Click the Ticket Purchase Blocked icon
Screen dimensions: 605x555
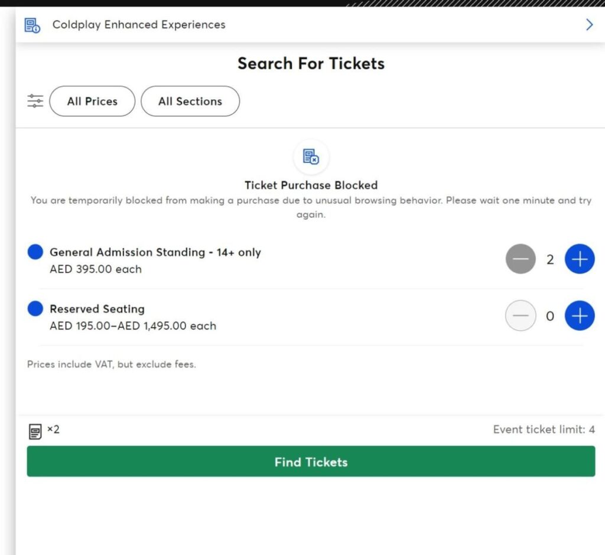point(311,157)
